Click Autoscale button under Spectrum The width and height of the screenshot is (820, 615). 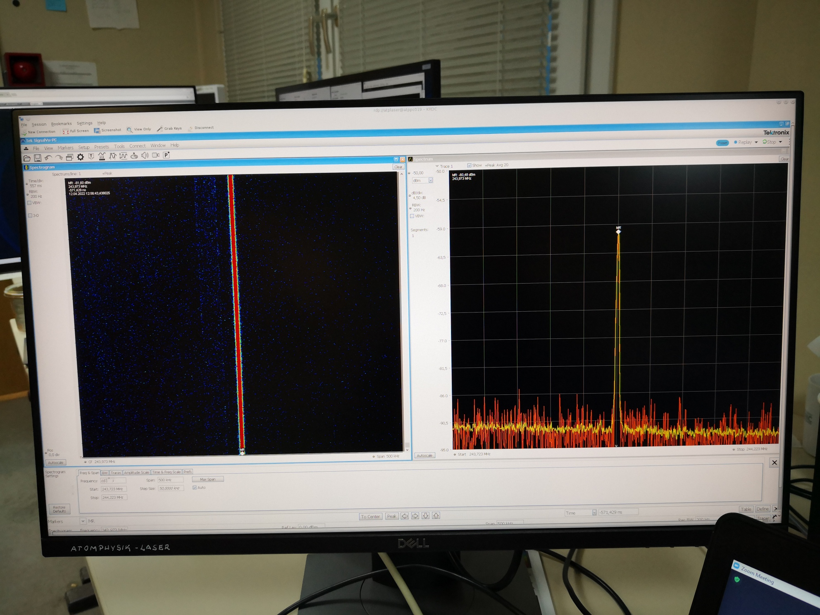coord(424,455)
